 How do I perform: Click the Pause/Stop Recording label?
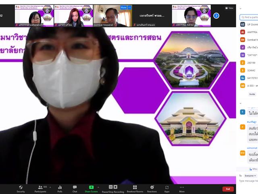(113, 192)
